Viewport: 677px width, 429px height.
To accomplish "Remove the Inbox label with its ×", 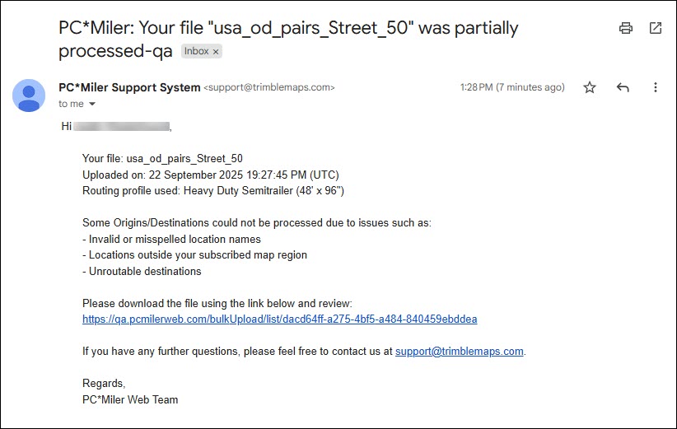I will 216,51.
